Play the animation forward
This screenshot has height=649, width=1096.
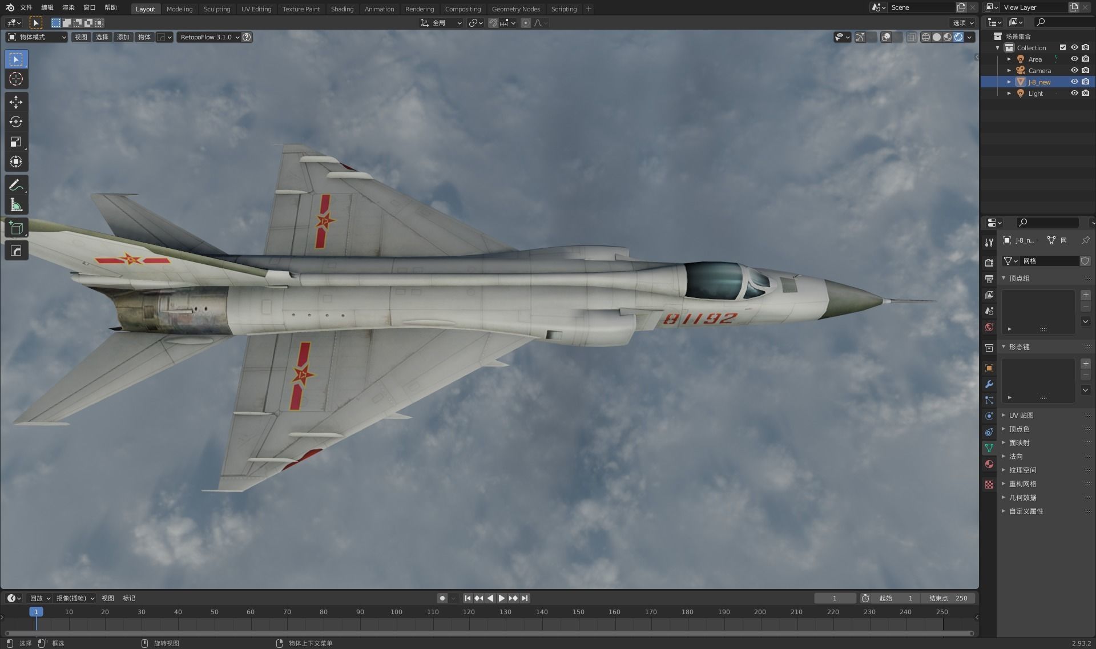pos(501,598)
